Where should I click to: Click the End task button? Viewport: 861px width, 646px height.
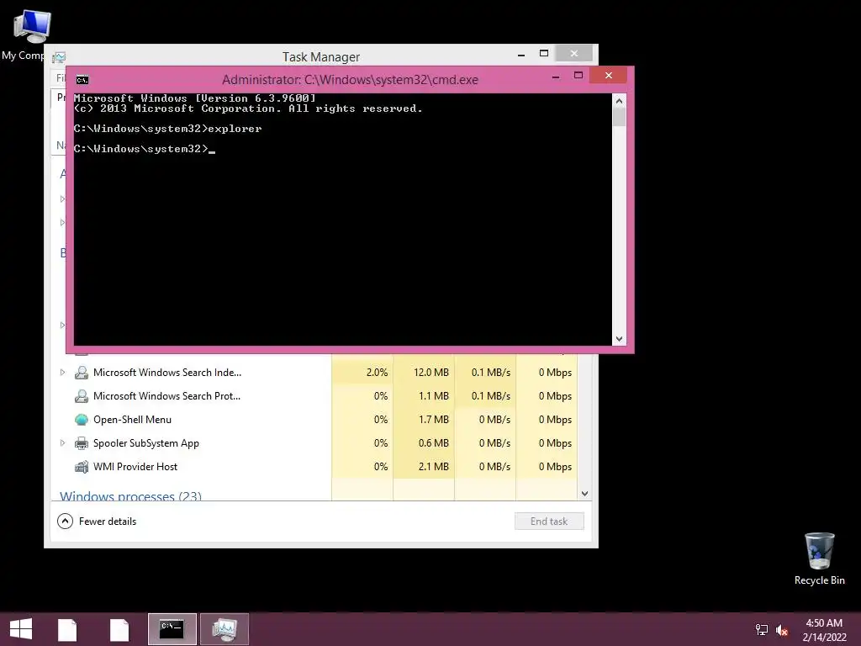tap(549, 522)
